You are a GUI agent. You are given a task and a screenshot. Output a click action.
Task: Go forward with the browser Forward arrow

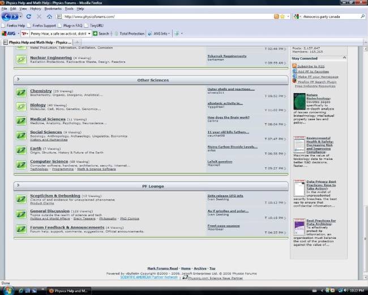15,16
